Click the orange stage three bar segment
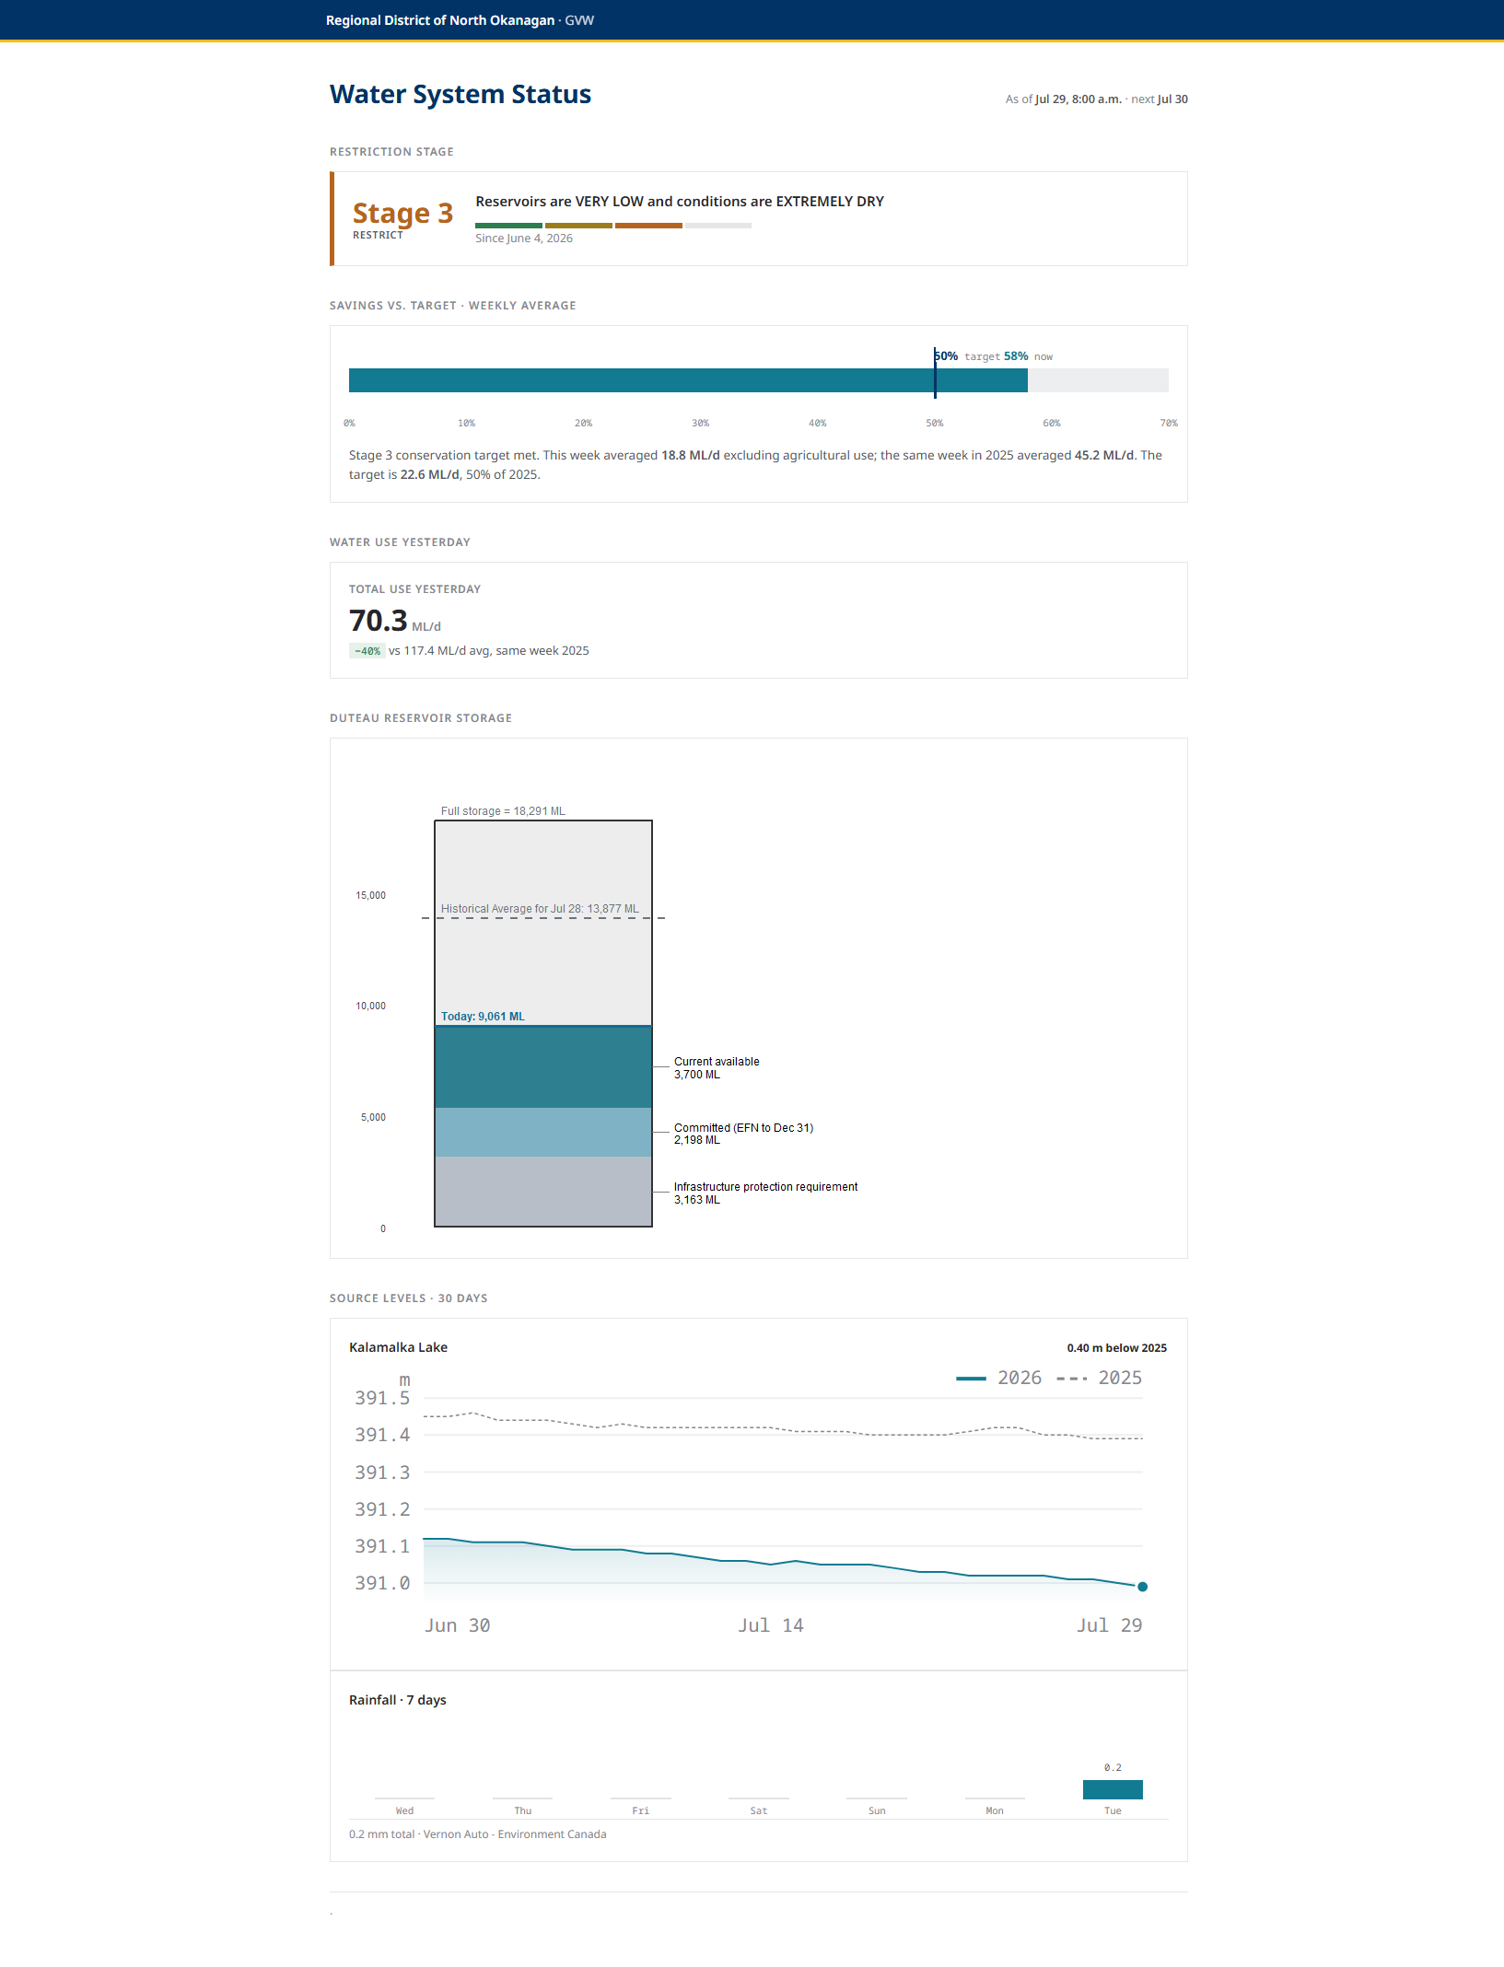The image size is (1504, 1967). point(648,226)
